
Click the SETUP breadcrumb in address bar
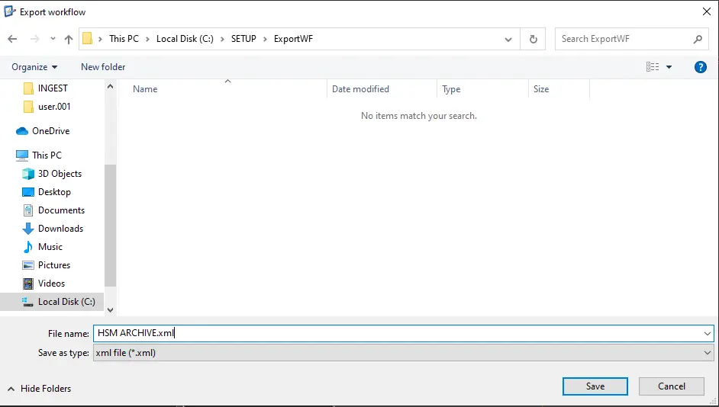click(243, 39)
